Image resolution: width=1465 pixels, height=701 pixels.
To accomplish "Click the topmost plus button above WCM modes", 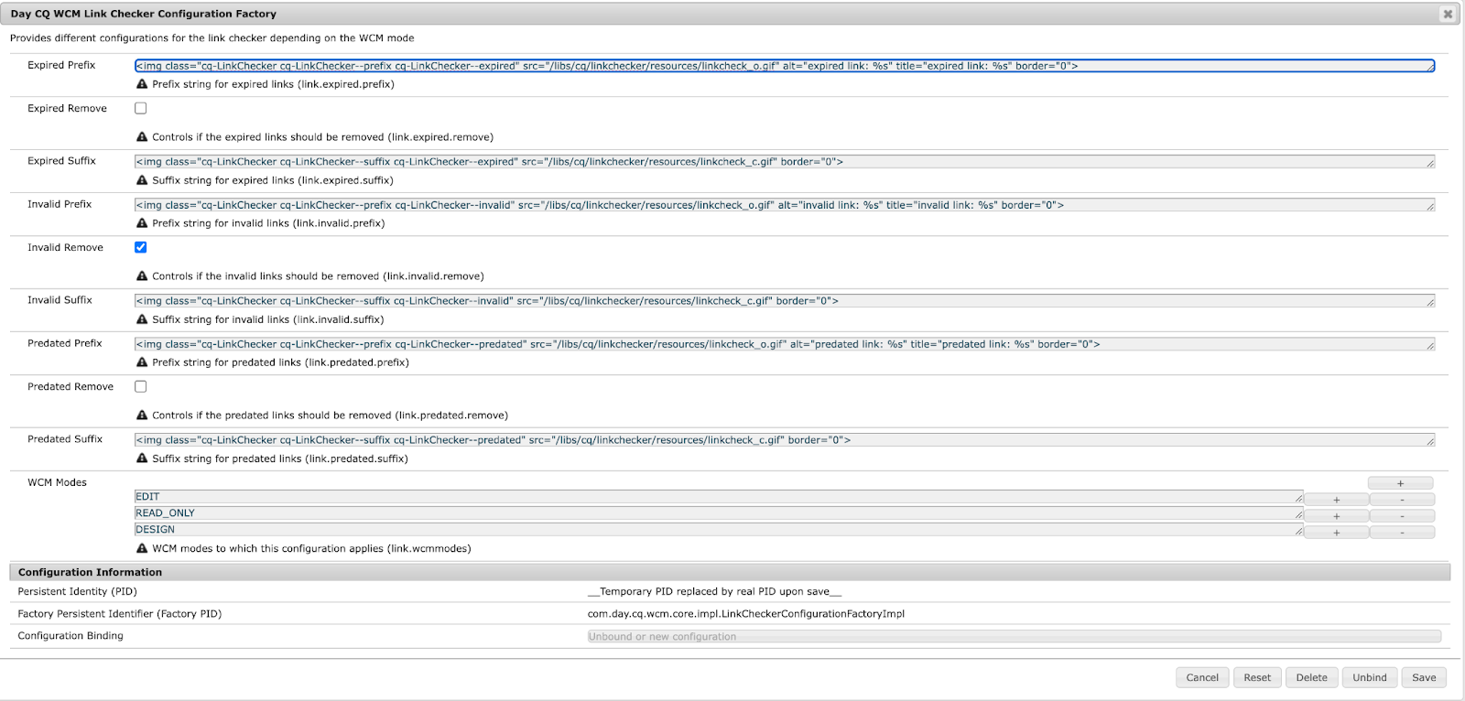I will click(1400, 482).
